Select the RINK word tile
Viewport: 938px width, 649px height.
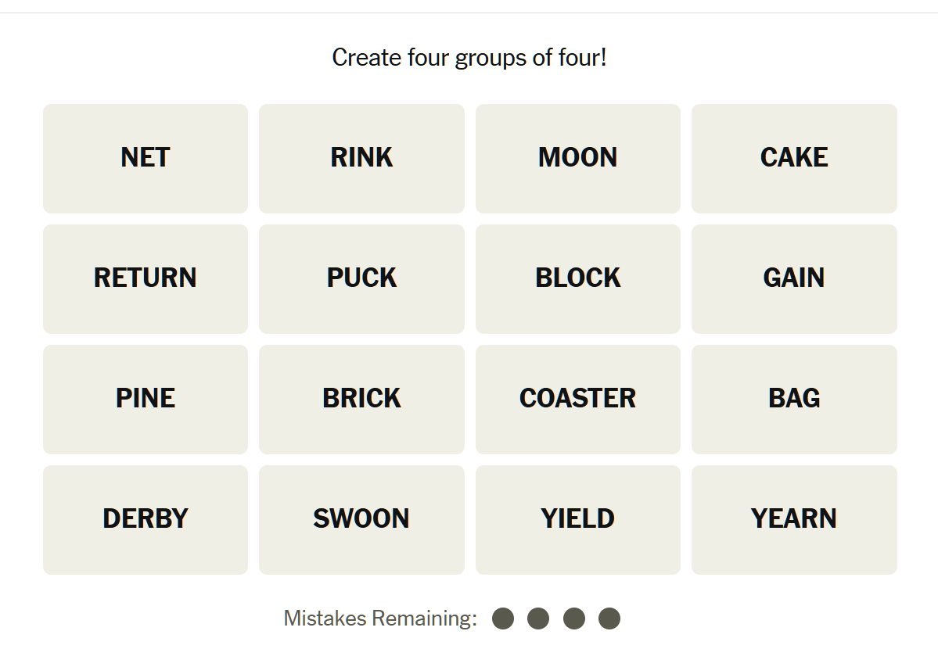[x=361, y=158]
